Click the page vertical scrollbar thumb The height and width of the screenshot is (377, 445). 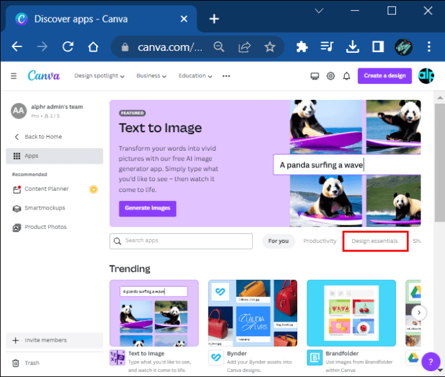pos(440,163)
